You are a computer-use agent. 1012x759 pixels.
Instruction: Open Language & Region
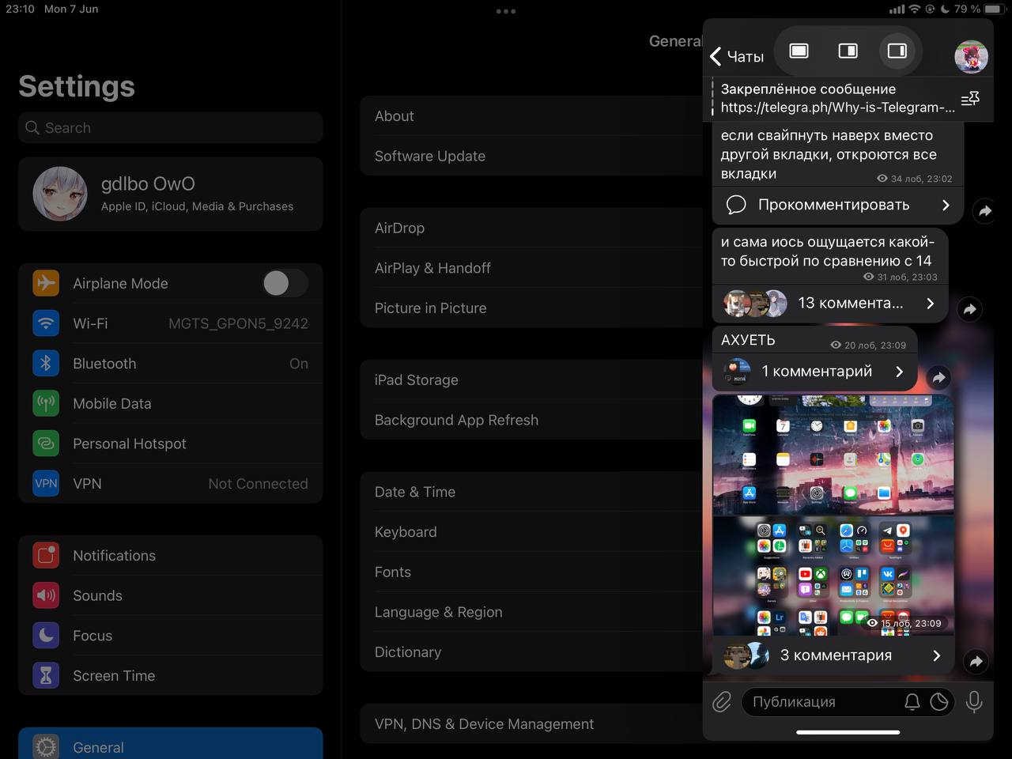click(531, 612)
